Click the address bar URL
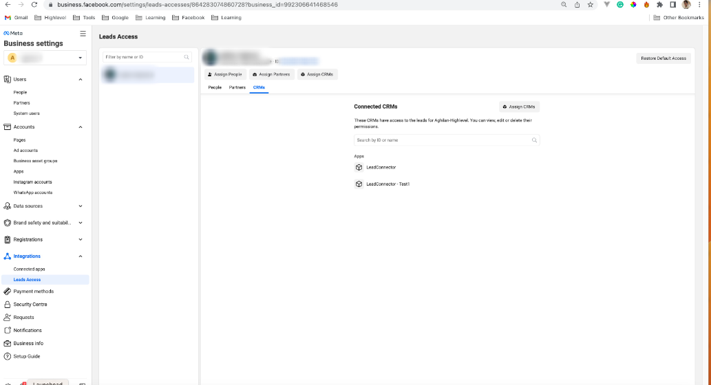The image size is (711, 385). [198, 5]
